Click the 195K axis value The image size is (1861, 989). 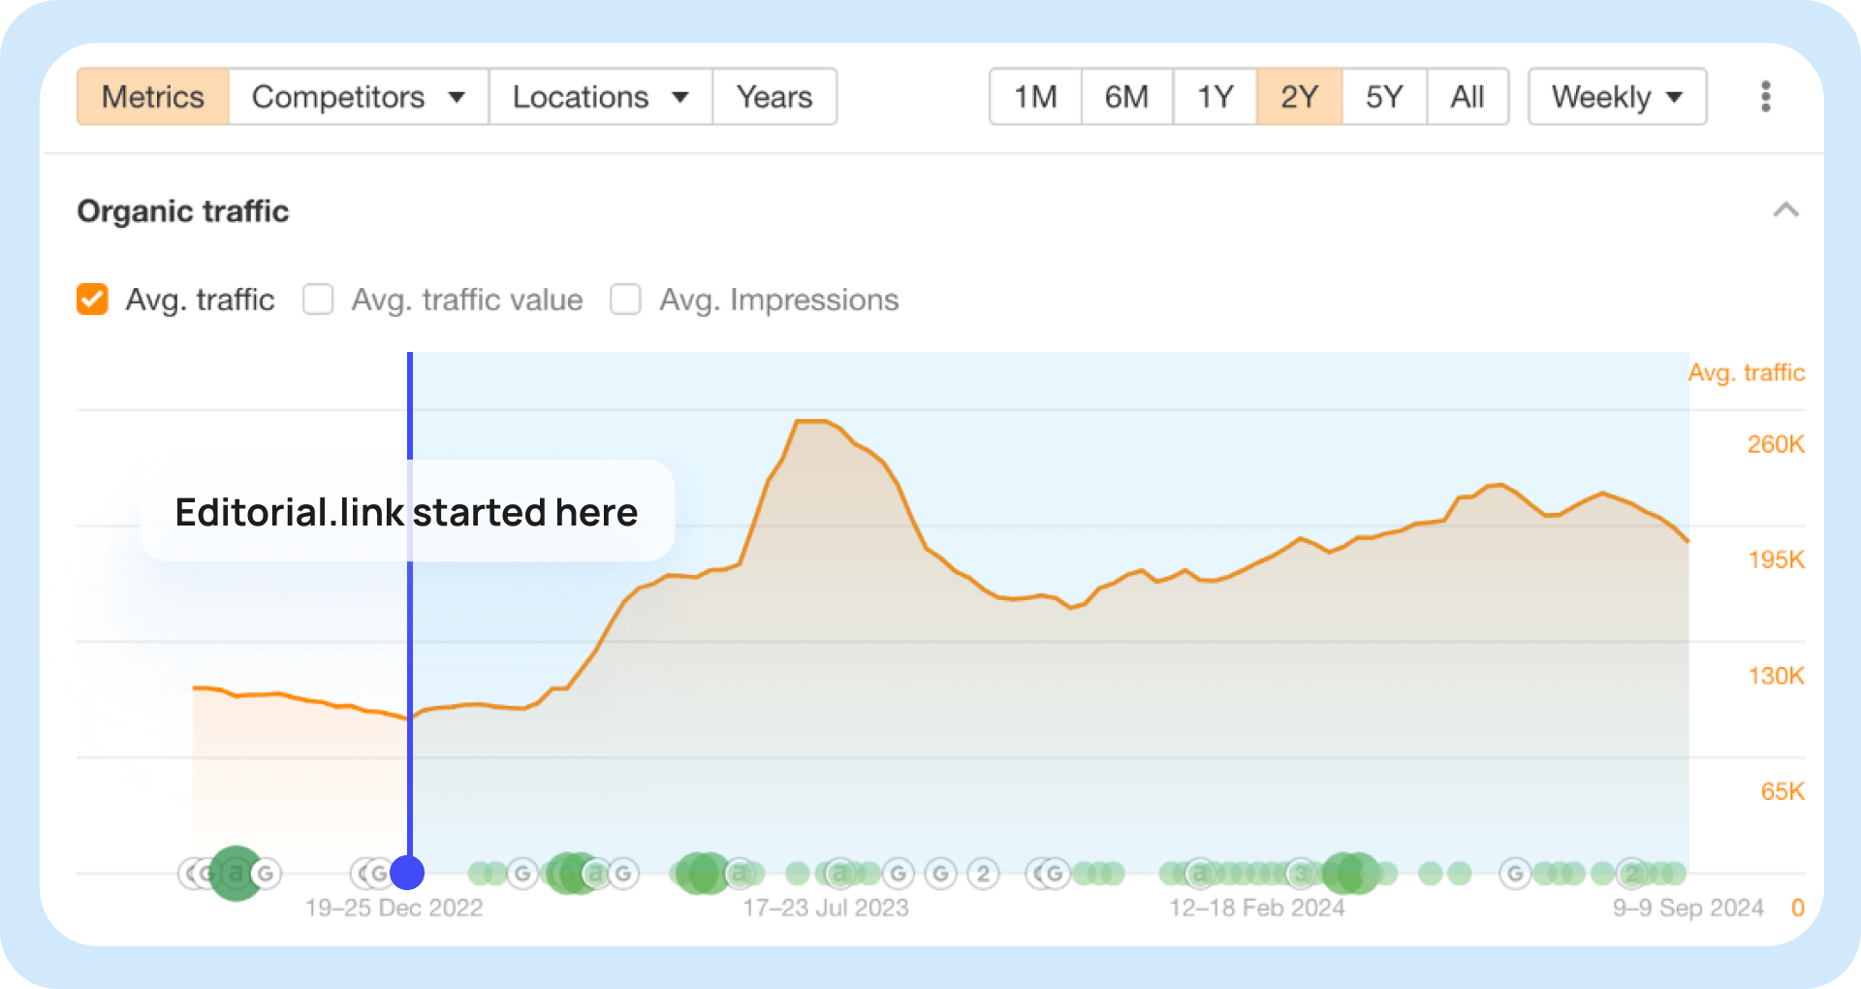1776,559
